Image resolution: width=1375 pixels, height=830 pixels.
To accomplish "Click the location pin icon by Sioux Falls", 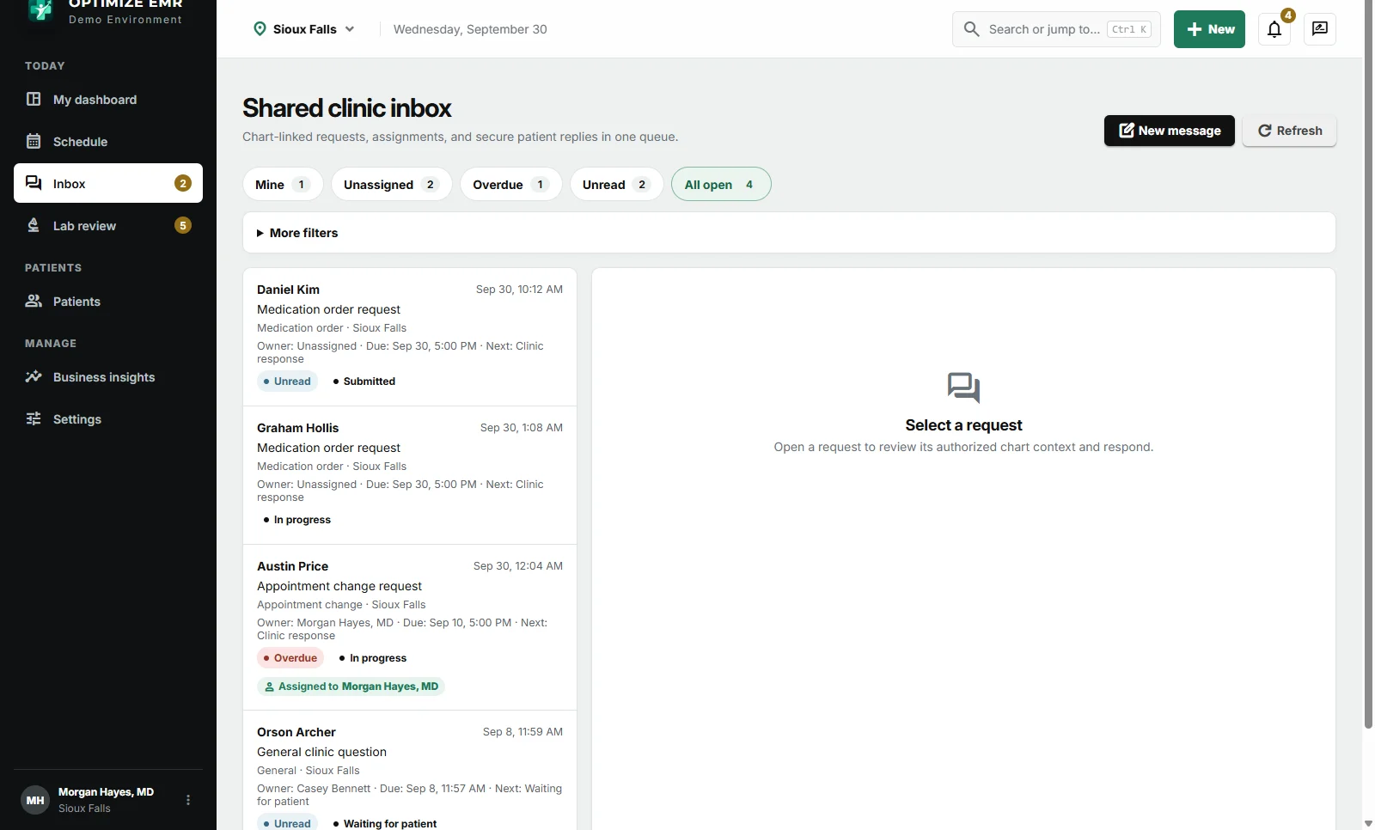I will 260,29.
